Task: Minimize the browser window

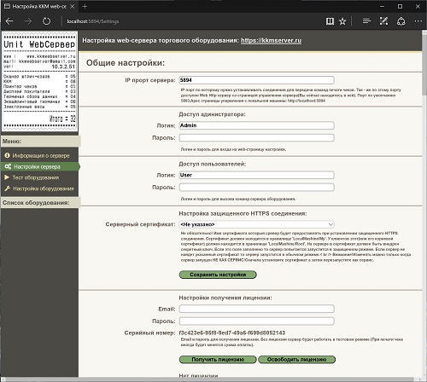Action: 383,6
